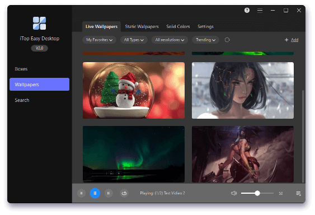Click the volume value 50
This screenshot has width=315, height=215.
point(281,194)
